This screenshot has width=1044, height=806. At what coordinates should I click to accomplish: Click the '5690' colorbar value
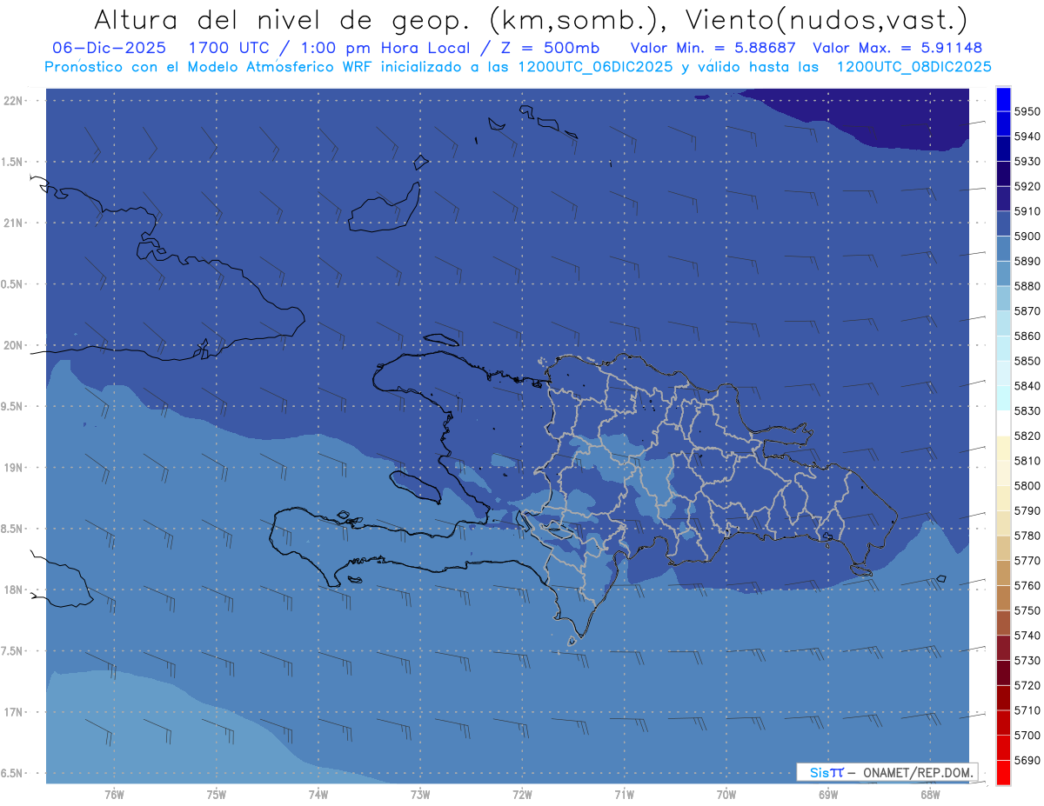[1027, 760]
